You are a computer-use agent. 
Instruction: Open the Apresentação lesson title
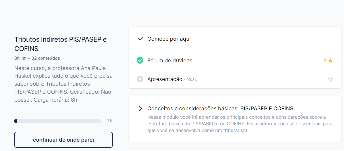point(165,79)
